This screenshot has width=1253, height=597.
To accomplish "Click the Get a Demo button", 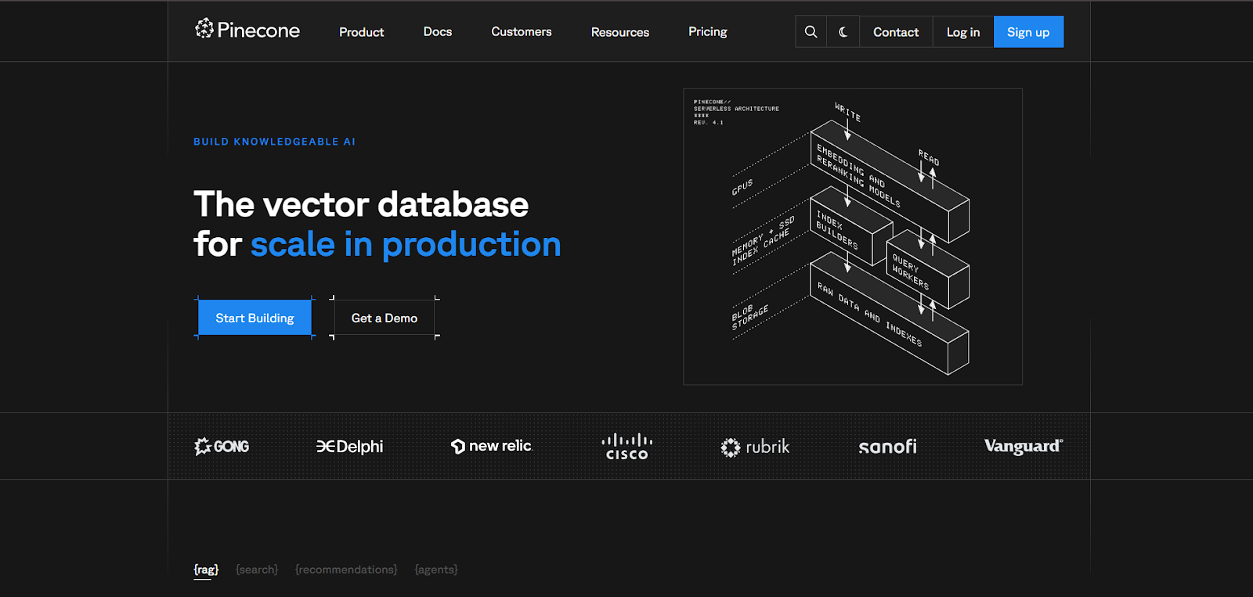I will [x=385, y=318].
